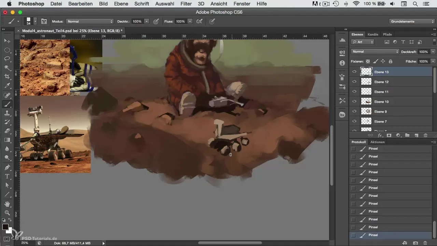This screenshot has height=246, width=437.
Task: Switch to the Aktionen tab
Action: click(x=377, y=142)
